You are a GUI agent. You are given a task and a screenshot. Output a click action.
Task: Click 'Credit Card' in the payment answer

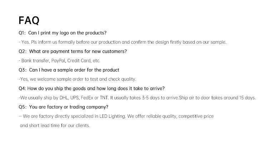[x=79, y=60]
